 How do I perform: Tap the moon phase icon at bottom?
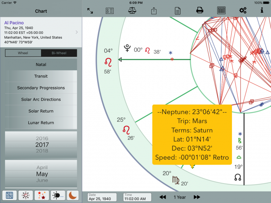pyautogui.click(x=72, y=195)
